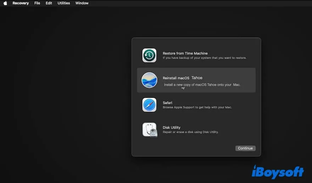Select the "Safari" option label
The width and height of the screenshot is (312, 183).
tap(167, 103)
